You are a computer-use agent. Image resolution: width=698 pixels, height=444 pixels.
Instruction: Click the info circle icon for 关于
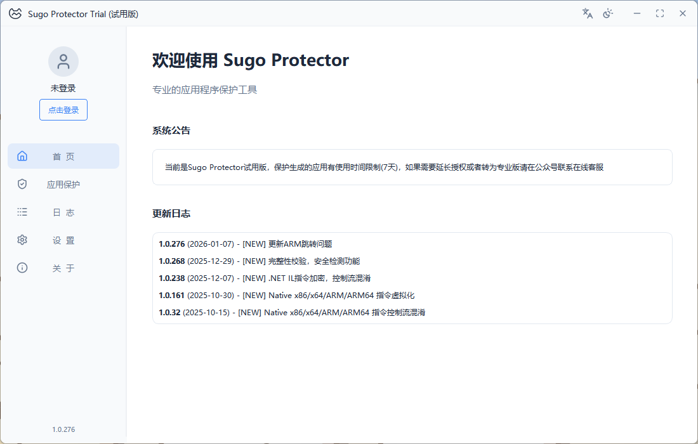[x=22, y=268]
